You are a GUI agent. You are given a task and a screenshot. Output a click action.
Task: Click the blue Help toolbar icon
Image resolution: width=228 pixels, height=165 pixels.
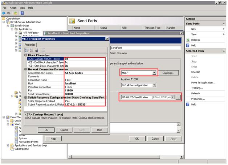pos(22,13)
